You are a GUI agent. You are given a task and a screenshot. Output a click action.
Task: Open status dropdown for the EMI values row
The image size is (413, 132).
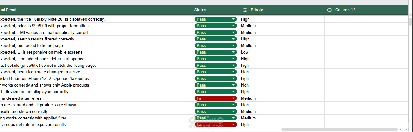[x=233, y=32]
